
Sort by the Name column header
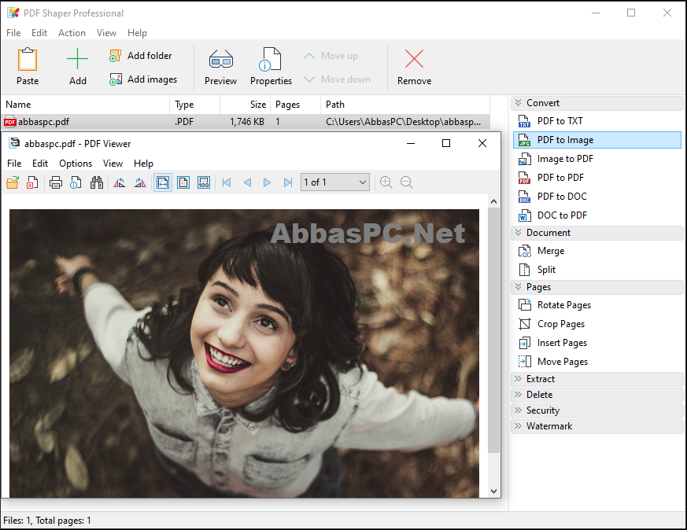pyautogui.click(x=86, y=105)
